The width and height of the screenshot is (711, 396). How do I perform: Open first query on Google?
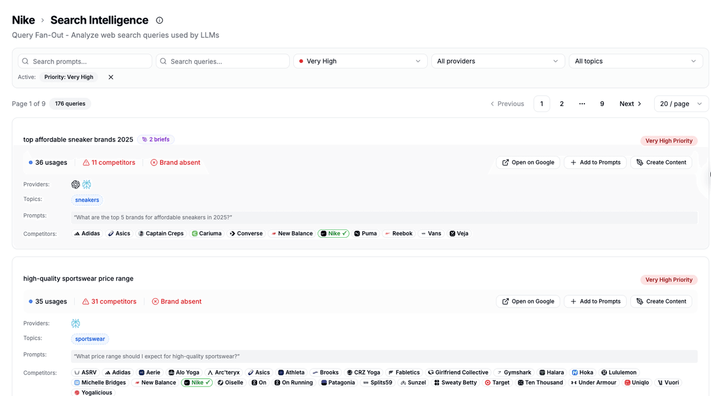(528, 162)
